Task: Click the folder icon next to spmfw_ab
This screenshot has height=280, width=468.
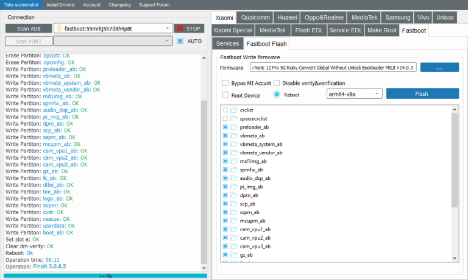Action: pos(234,170)
